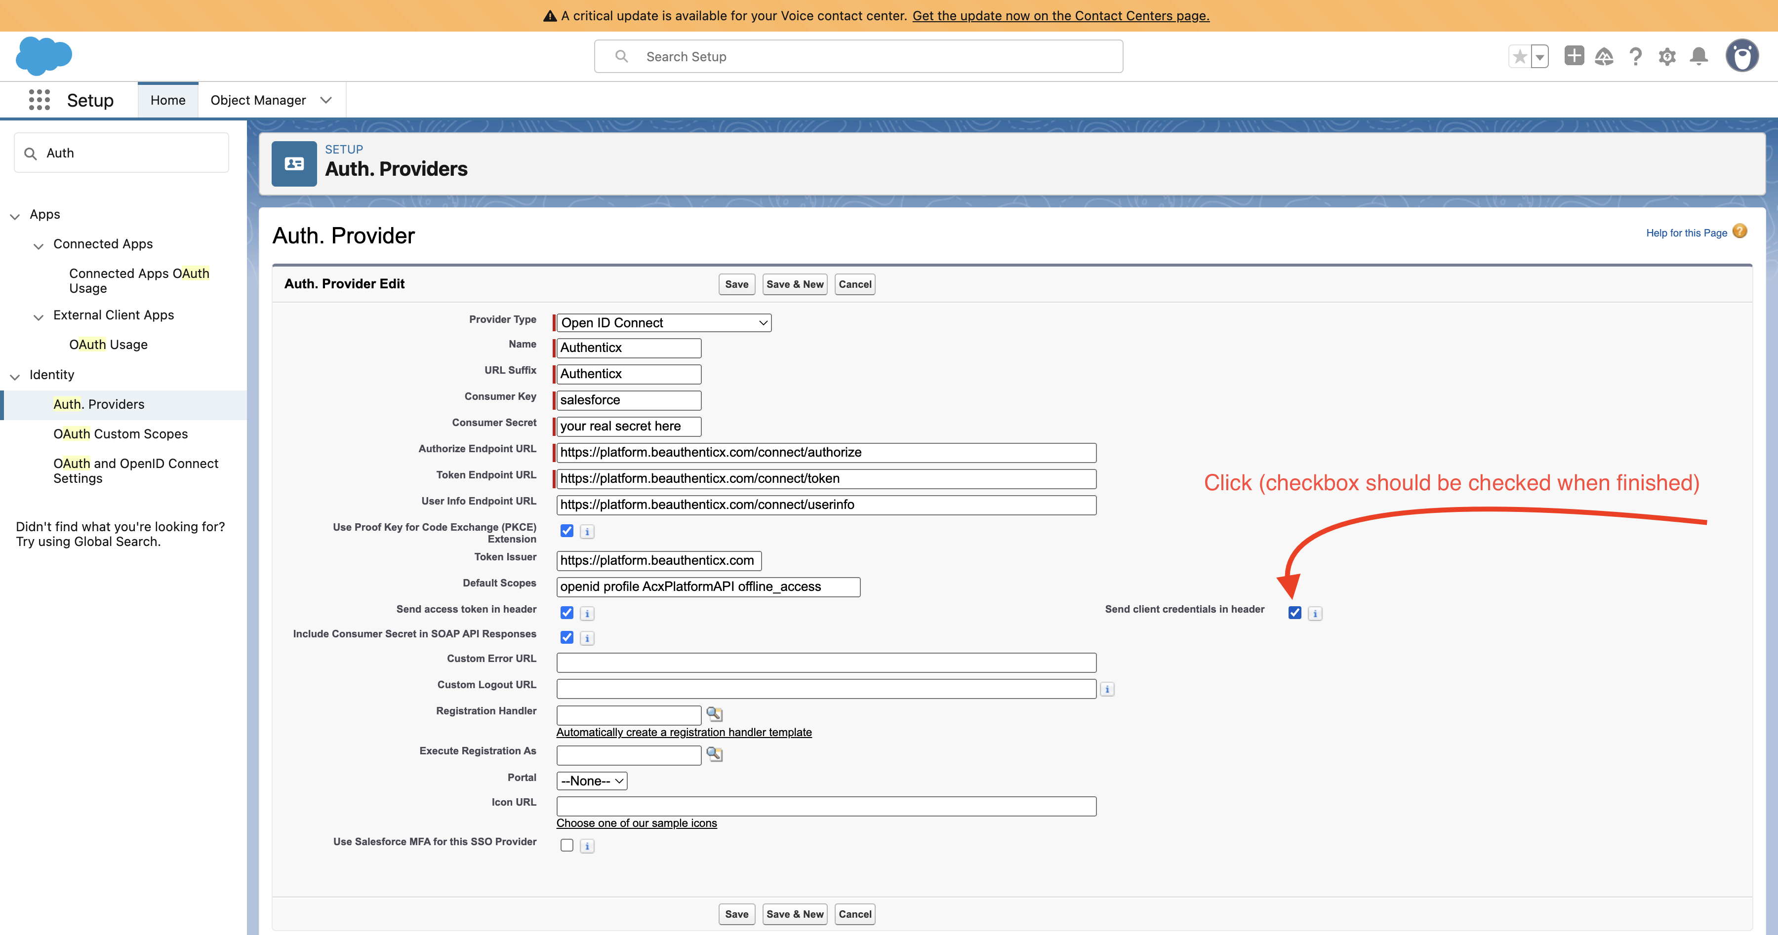1778x935 pixels.
Task: Switch to the Home tab
Action: 168,100
